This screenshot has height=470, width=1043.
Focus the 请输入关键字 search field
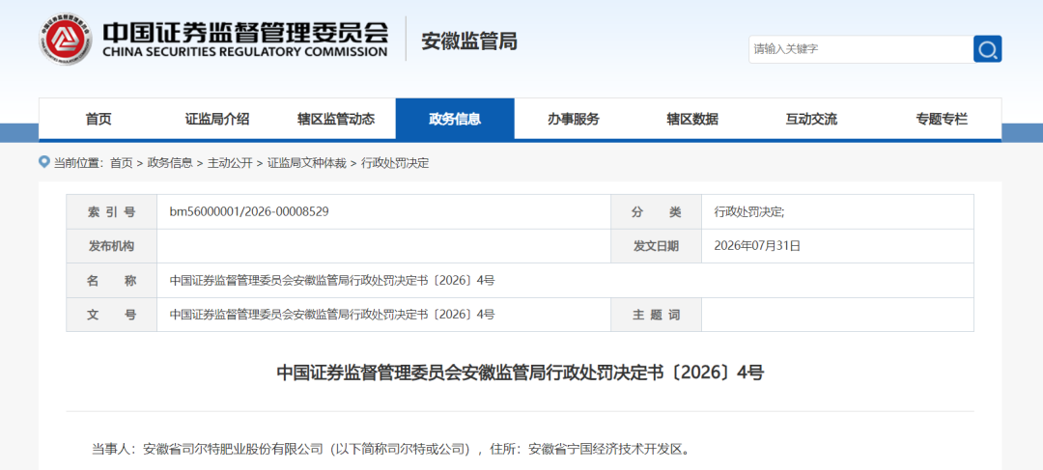(x=860, y=49)
